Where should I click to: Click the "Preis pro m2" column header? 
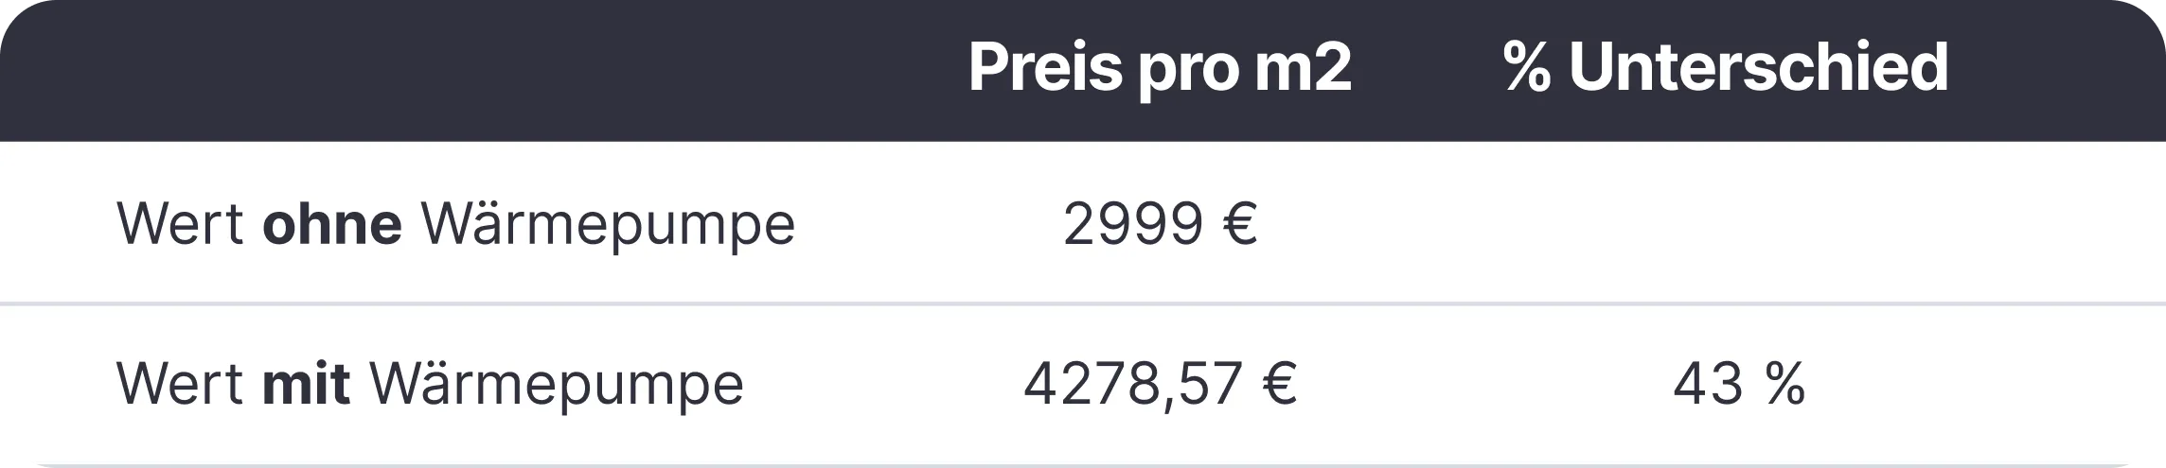tap(1160, 68)
